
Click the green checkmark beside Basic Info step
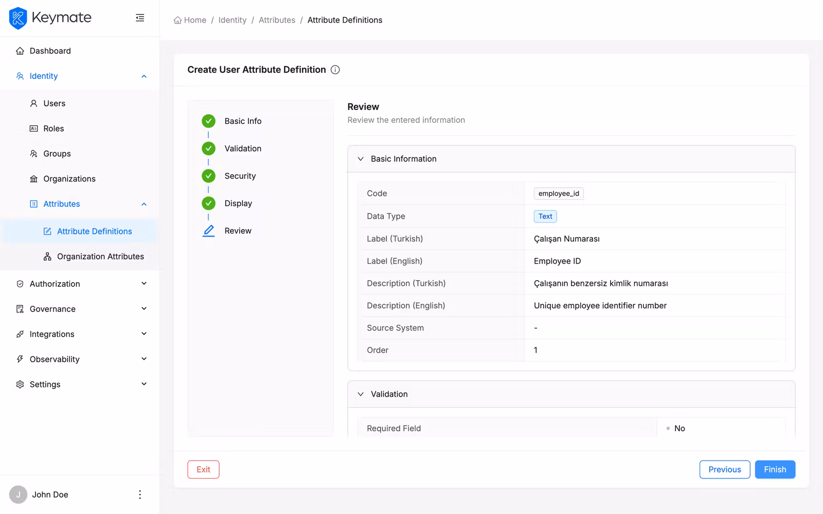pyautogui.click(x=208, y=121)
